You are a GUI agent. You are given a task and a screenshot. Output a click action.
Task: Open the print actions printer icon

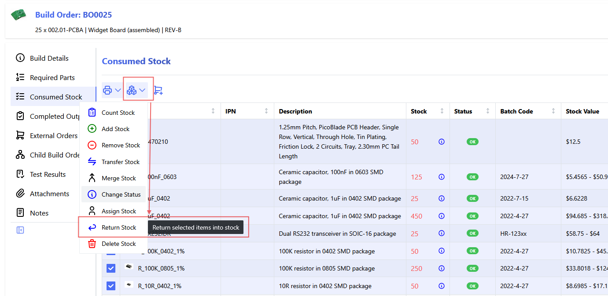[107, 90]
